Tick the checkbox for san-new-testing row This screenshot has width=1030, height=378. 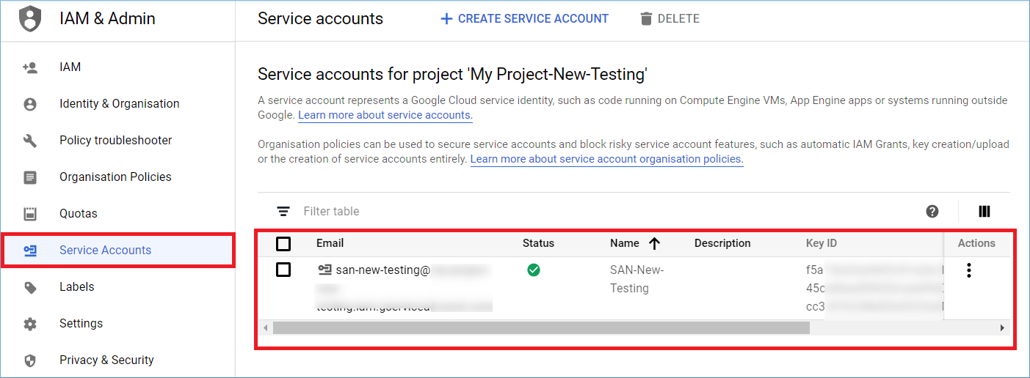coord(283,270)
